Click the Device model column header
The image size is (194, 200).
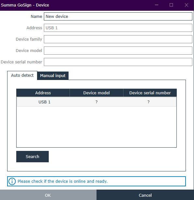pos(97,93)
